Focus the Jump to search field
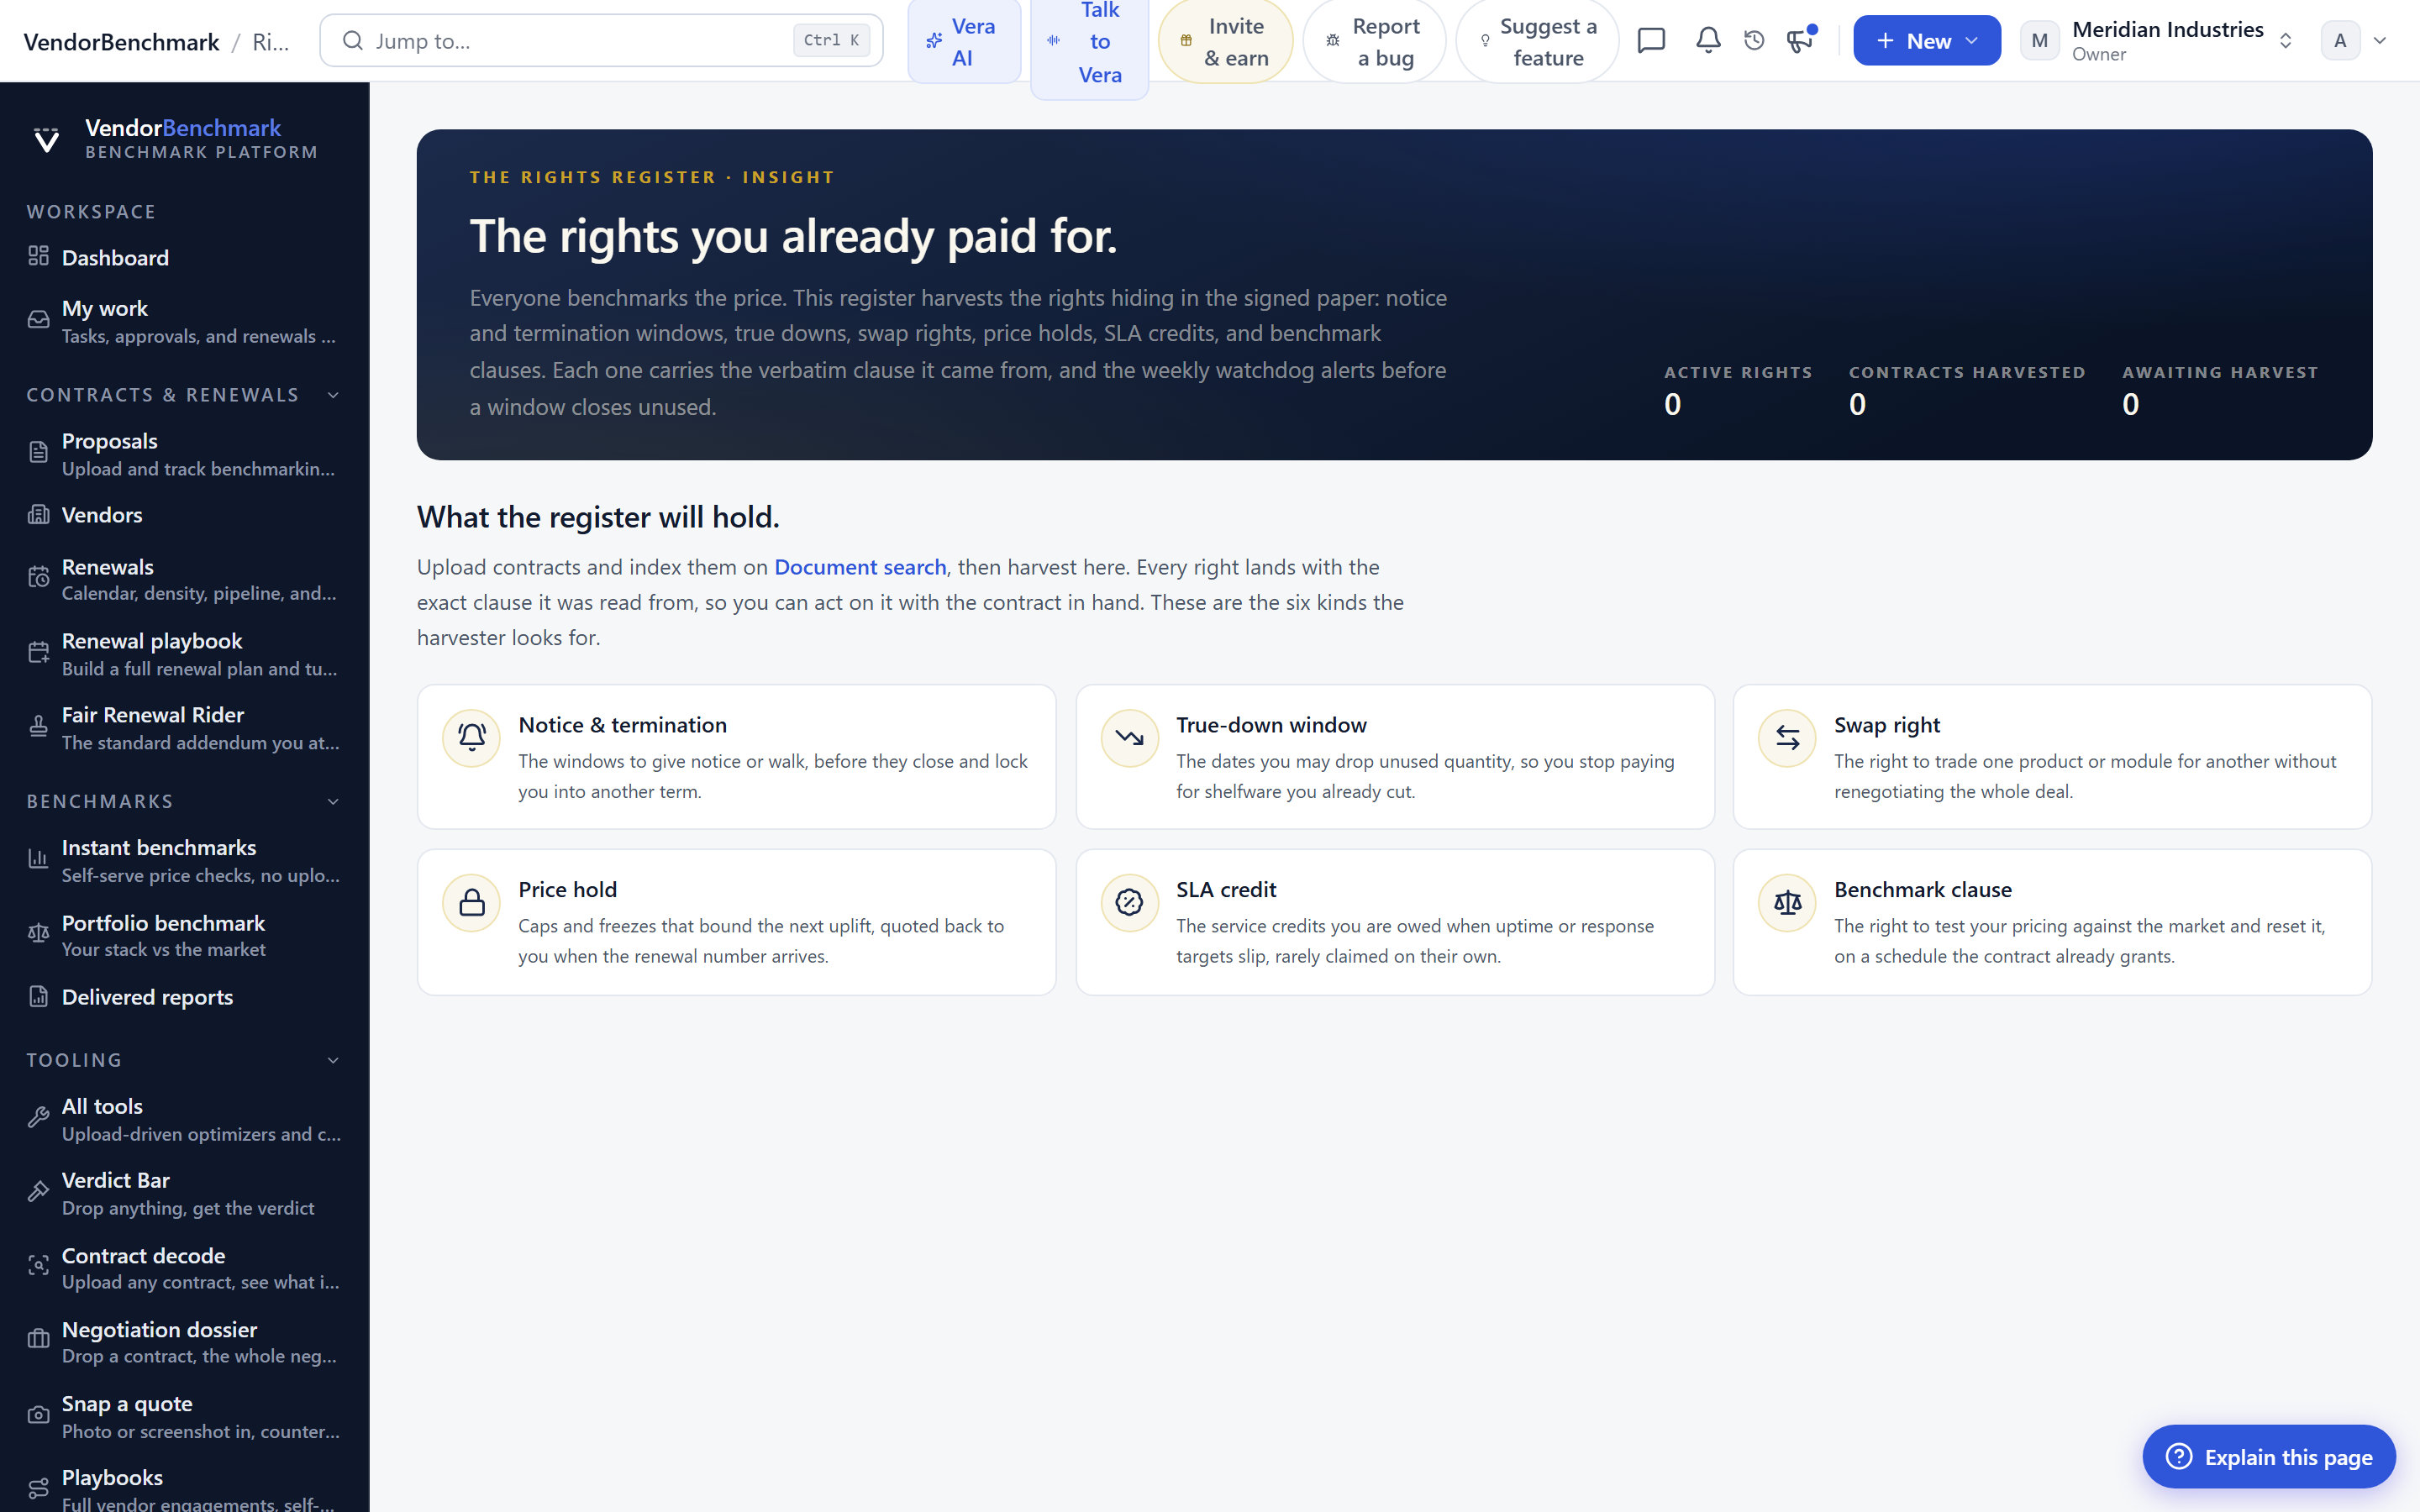The image size is (2420, 1512). click(601, 40)
